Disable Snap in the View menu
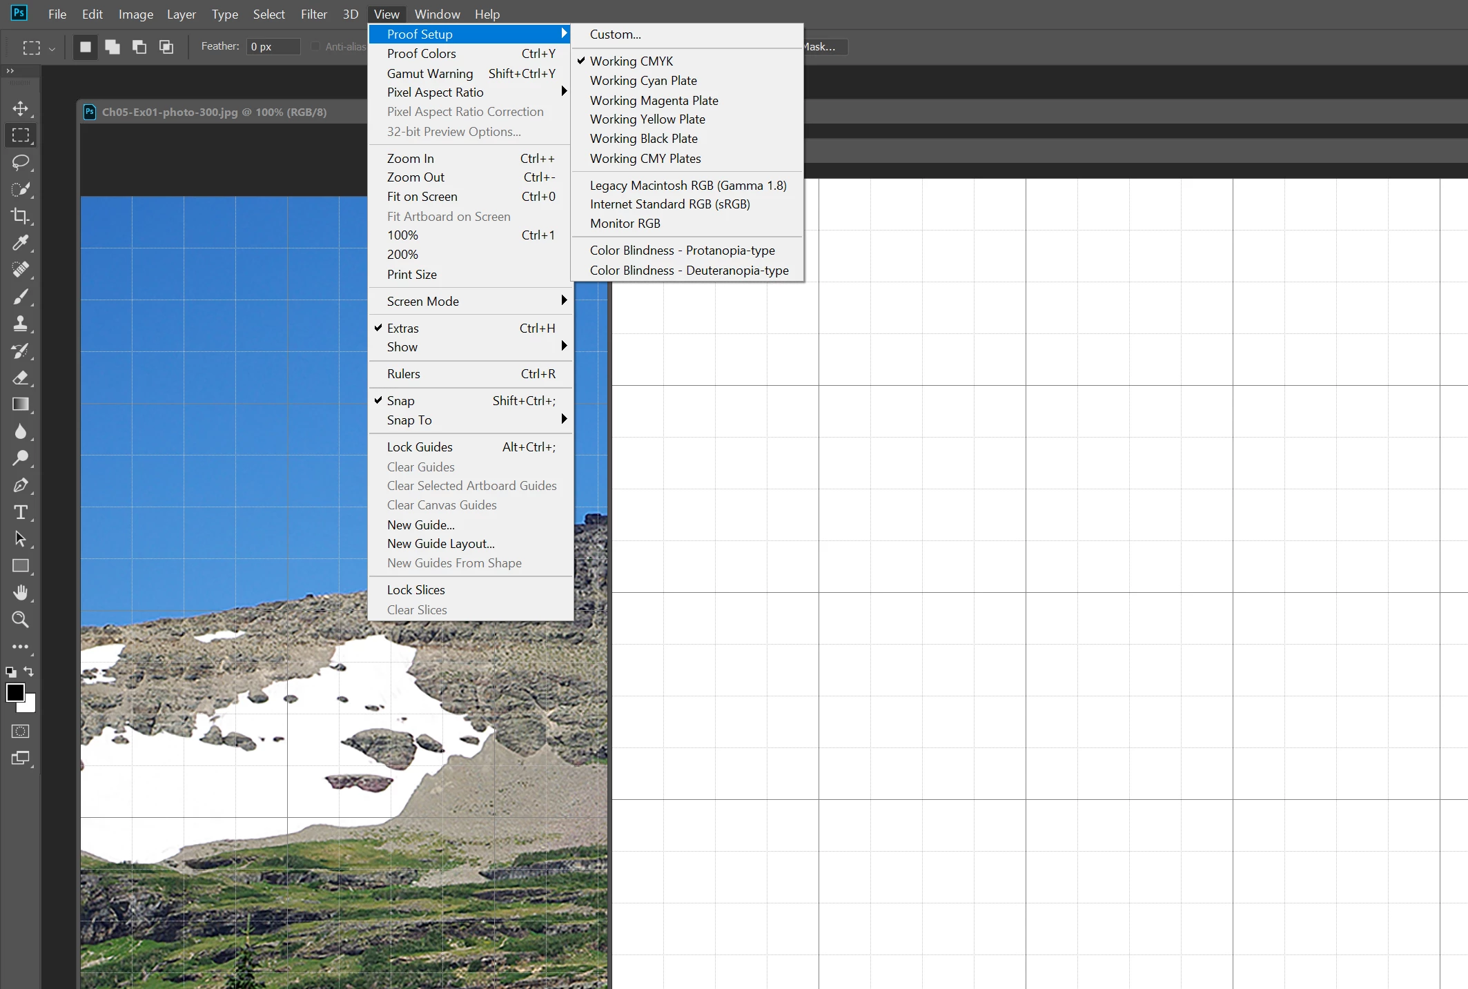 click(x=400, y=401)
